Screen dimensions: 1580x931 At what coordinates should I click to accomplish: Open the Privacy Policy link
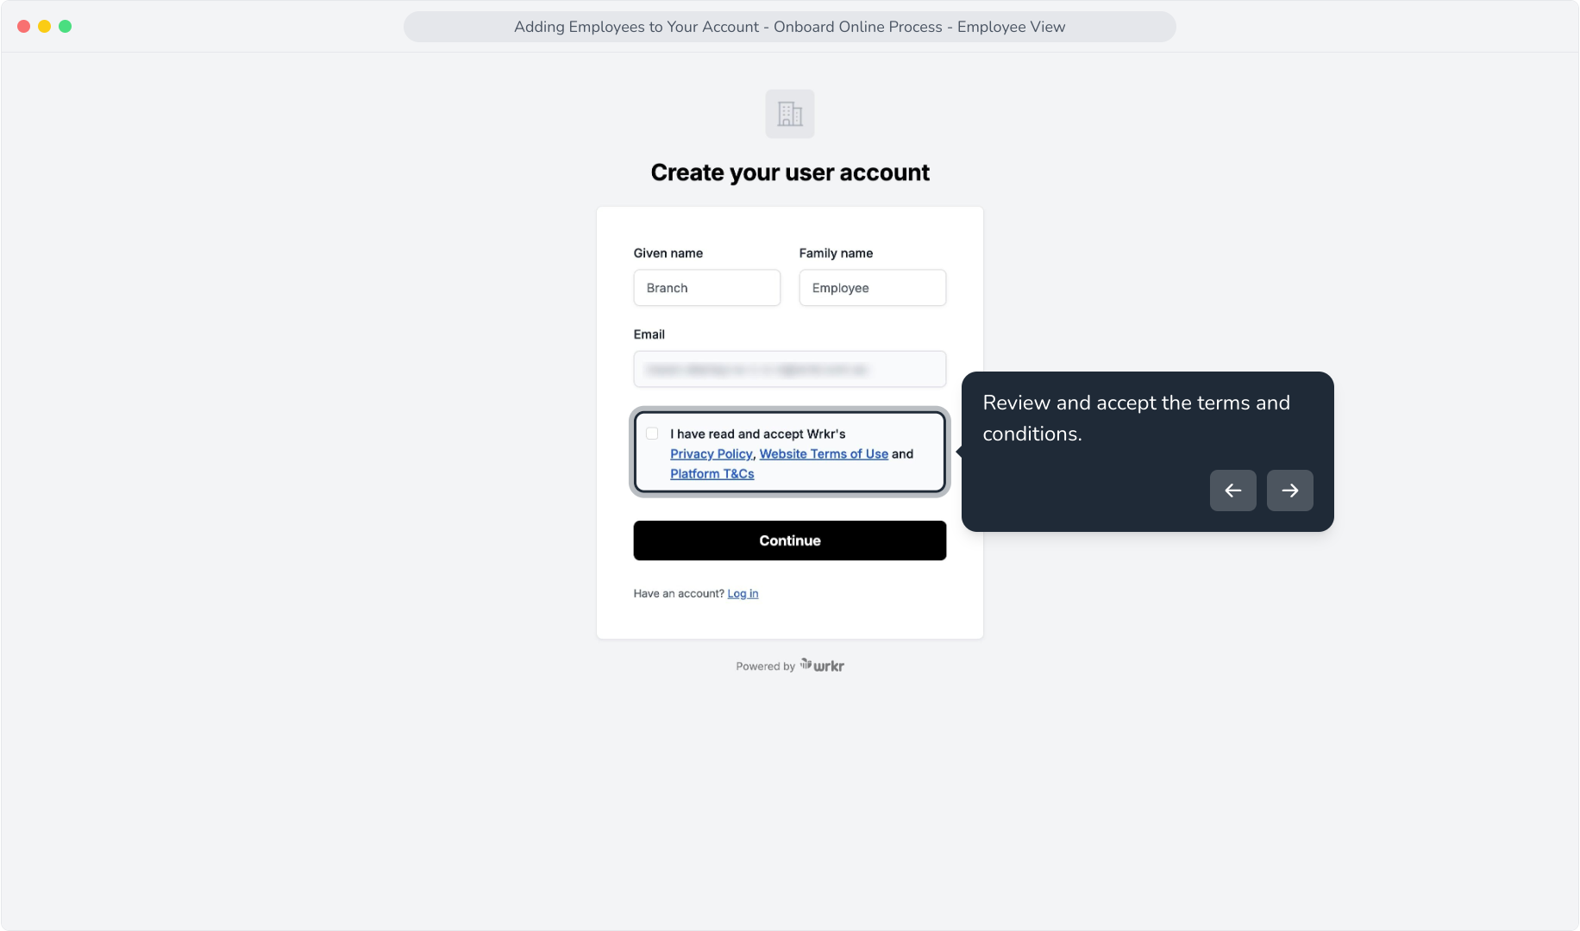(712, 453)
